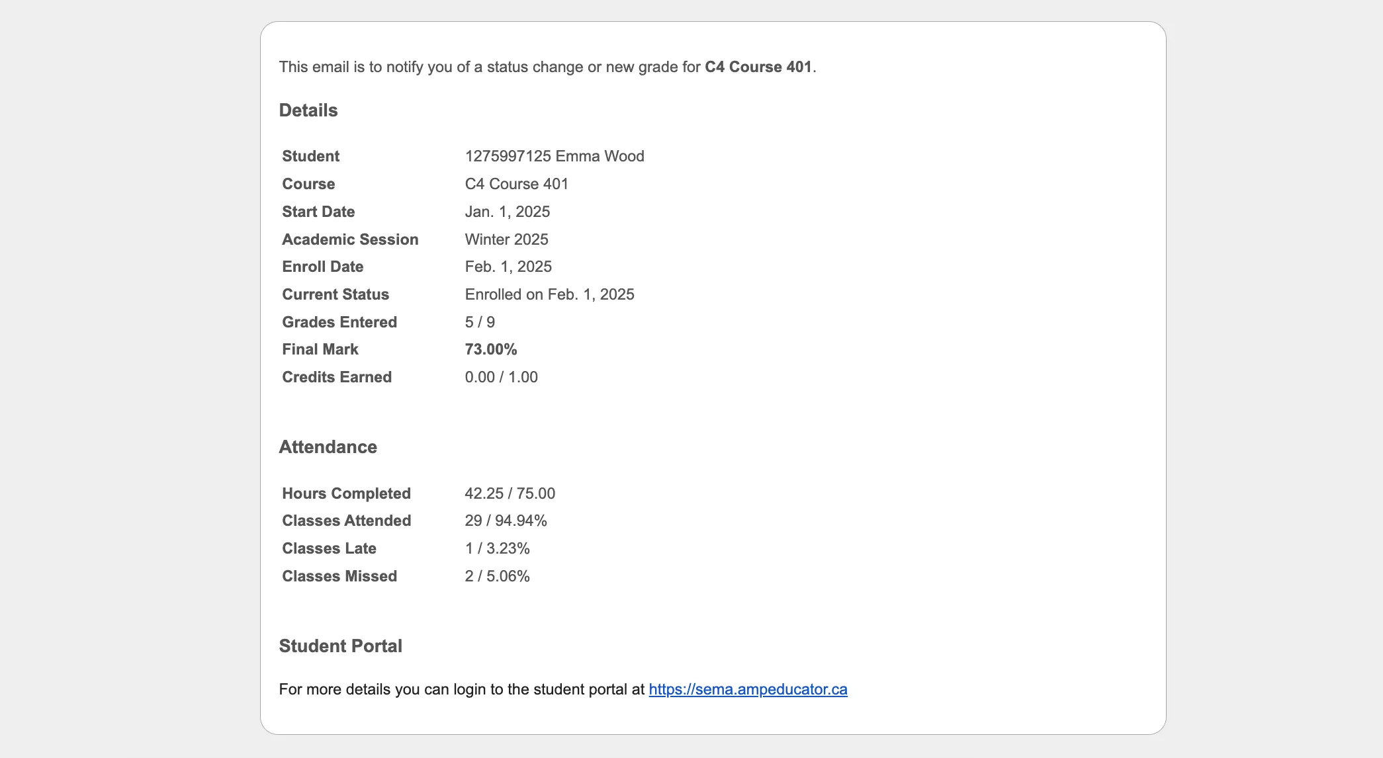Select the student name 1275997125 Emma Wood

(x=555, y=156)
